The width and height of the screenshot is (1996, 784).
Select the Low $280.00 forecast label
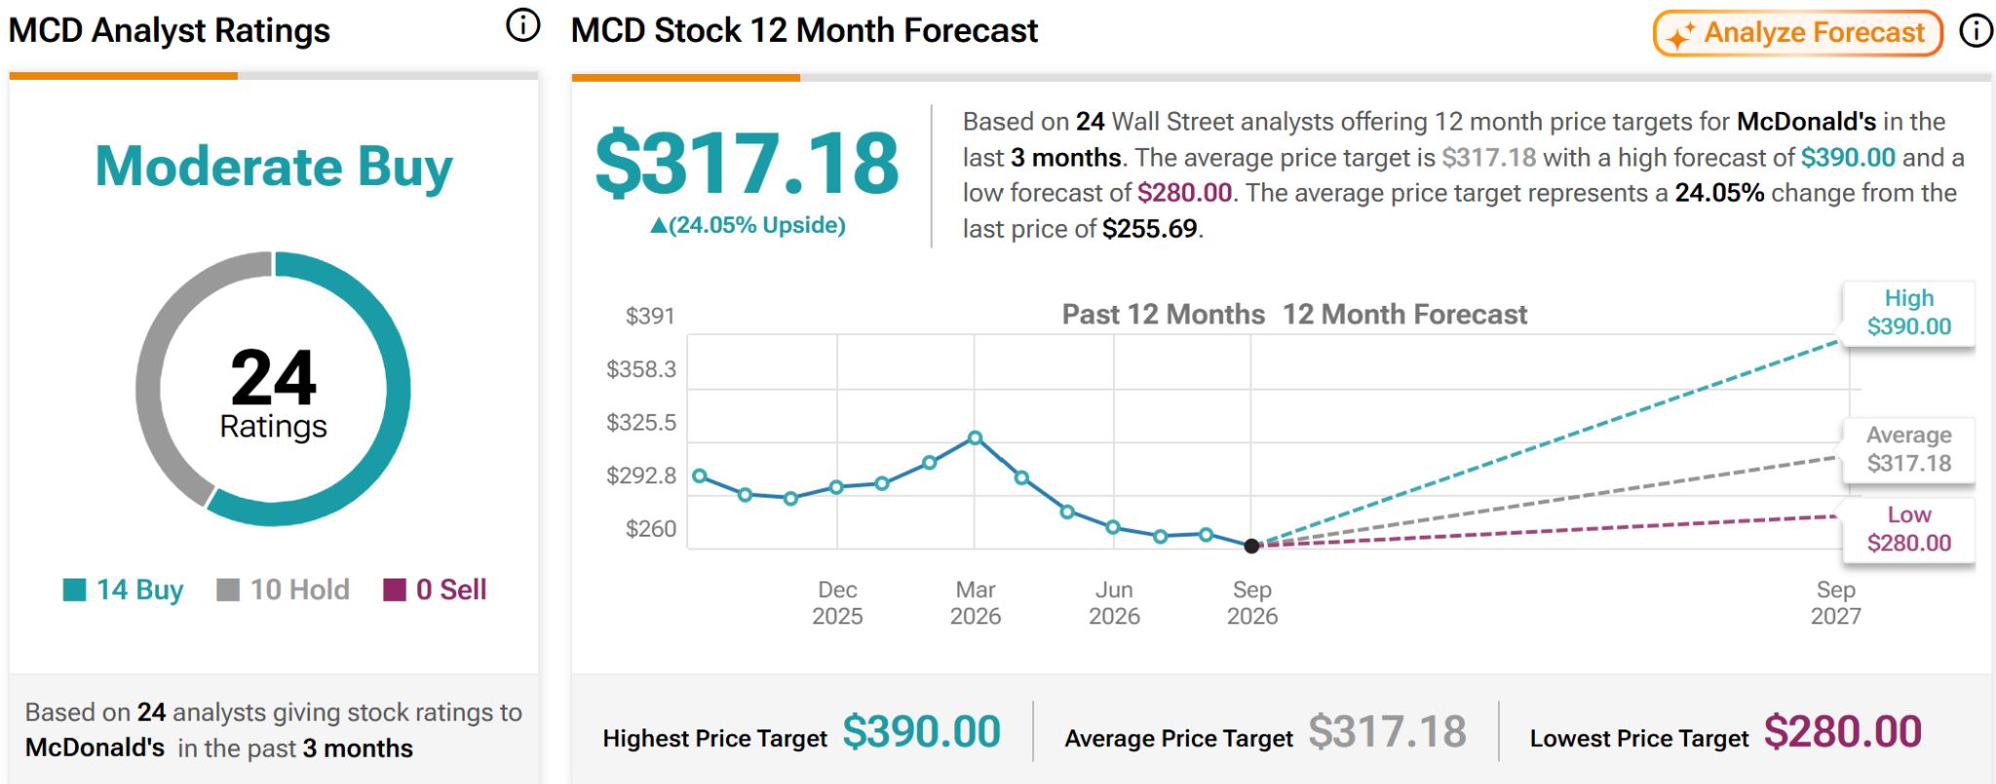1908,529
